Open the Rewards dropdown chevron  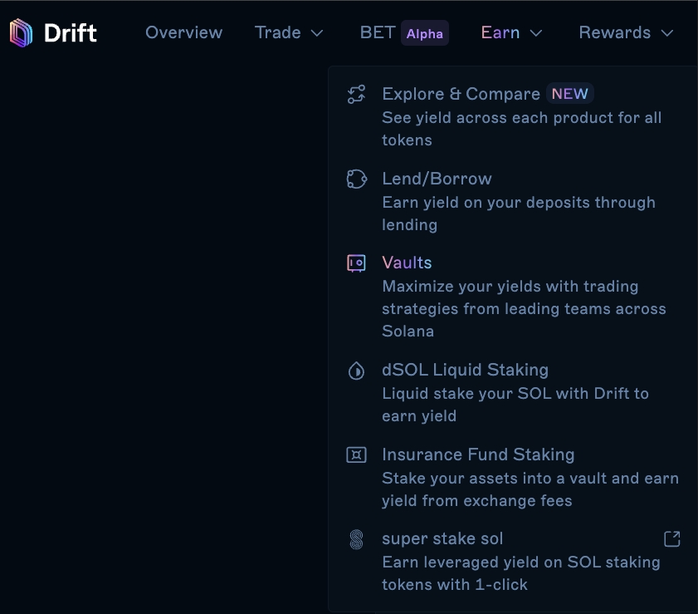tap(667, 33)
